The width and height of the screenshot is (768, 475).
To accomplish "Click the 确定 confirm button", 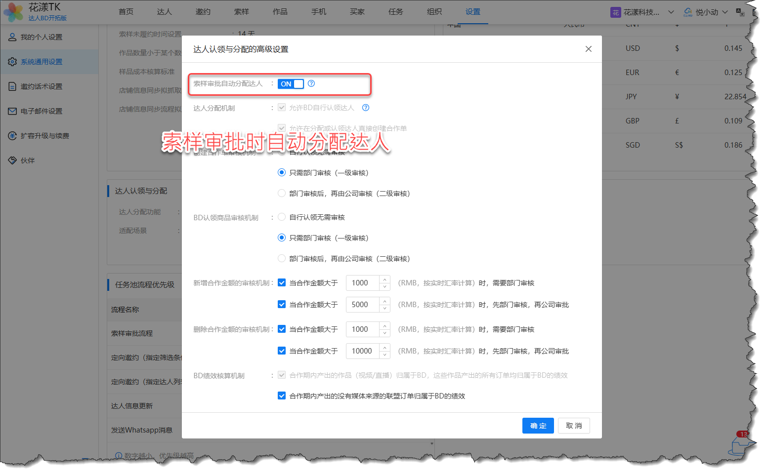I will coord(538,426).
